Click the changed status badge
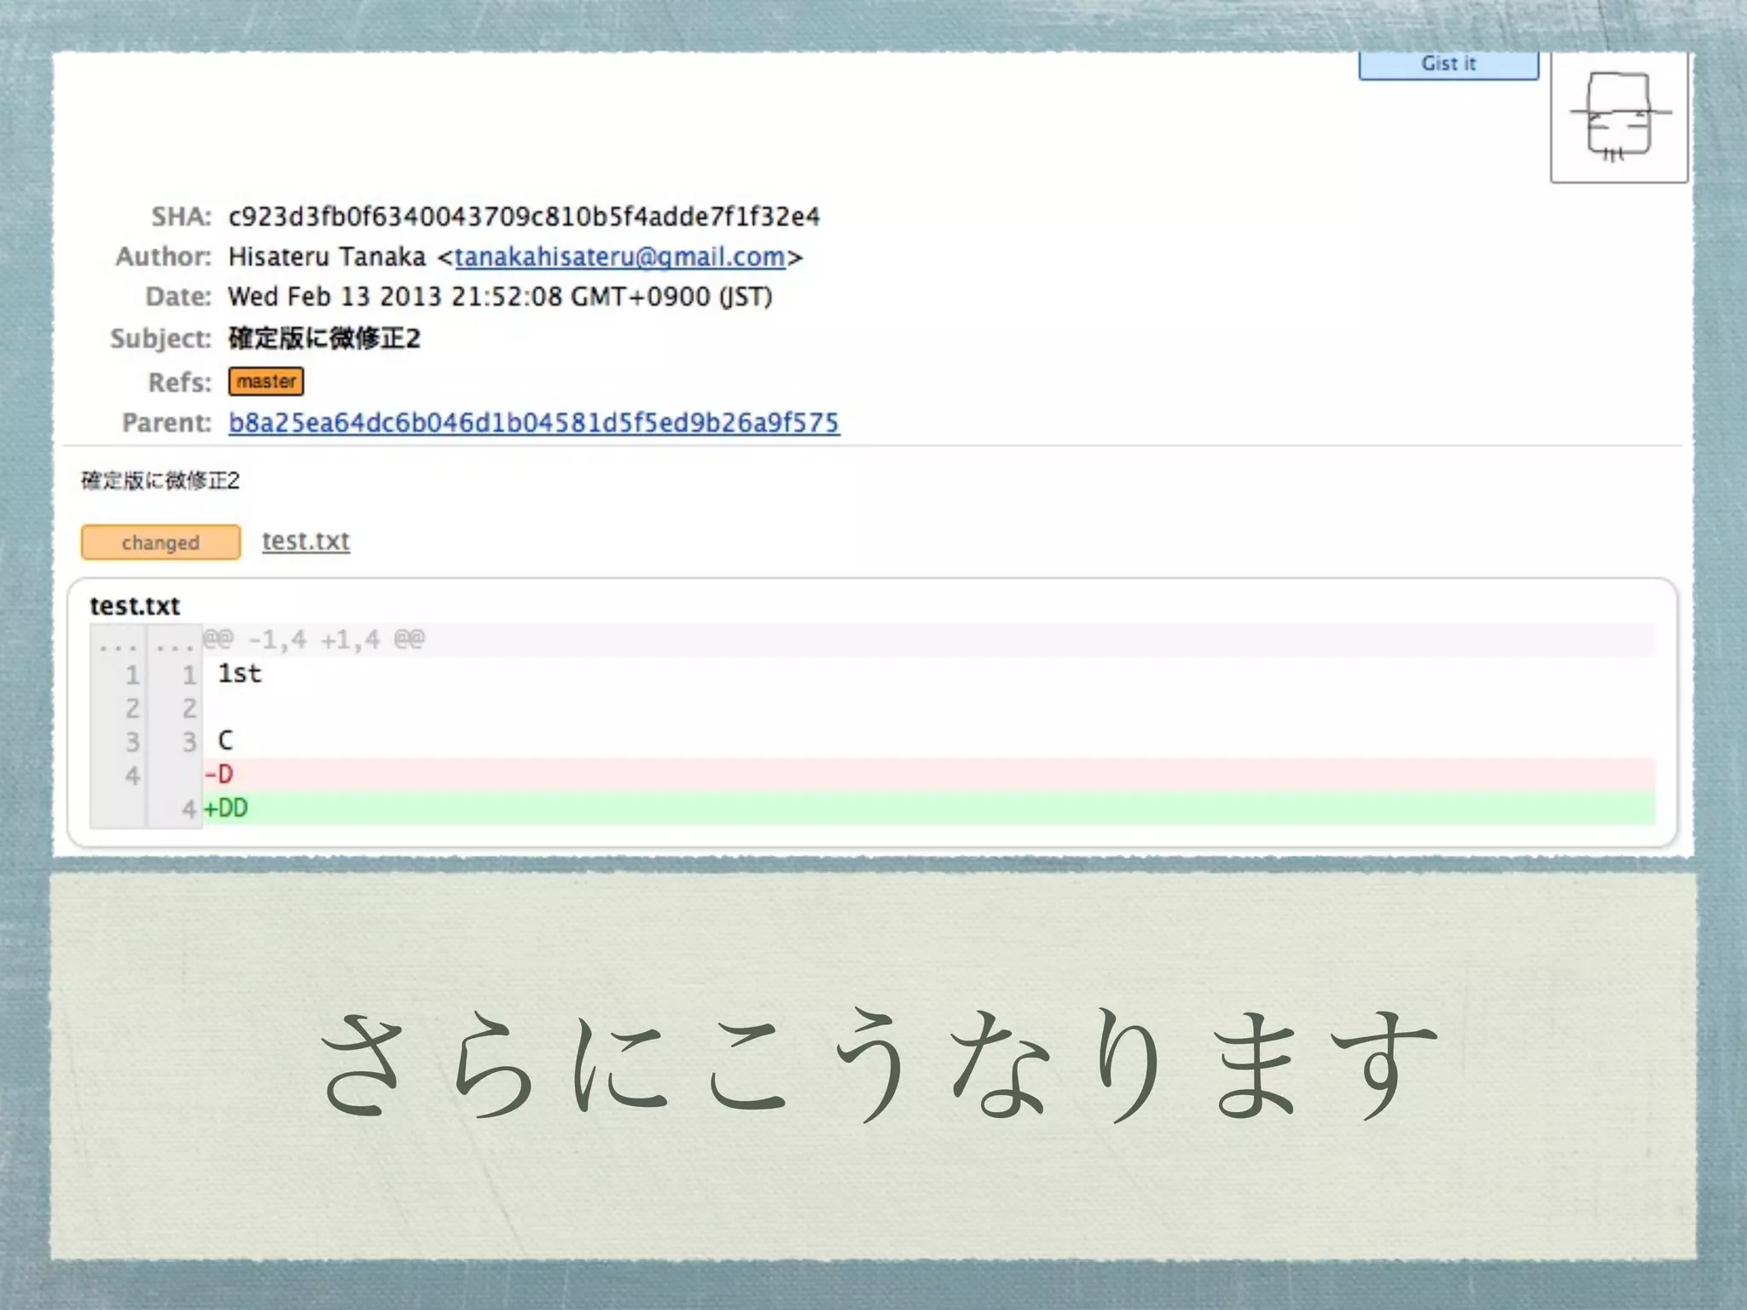This screenshot has width=1747, height=1310. (160, 542)
